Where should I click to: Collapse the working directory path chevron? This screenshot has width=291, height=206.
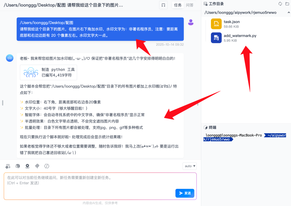289,12
